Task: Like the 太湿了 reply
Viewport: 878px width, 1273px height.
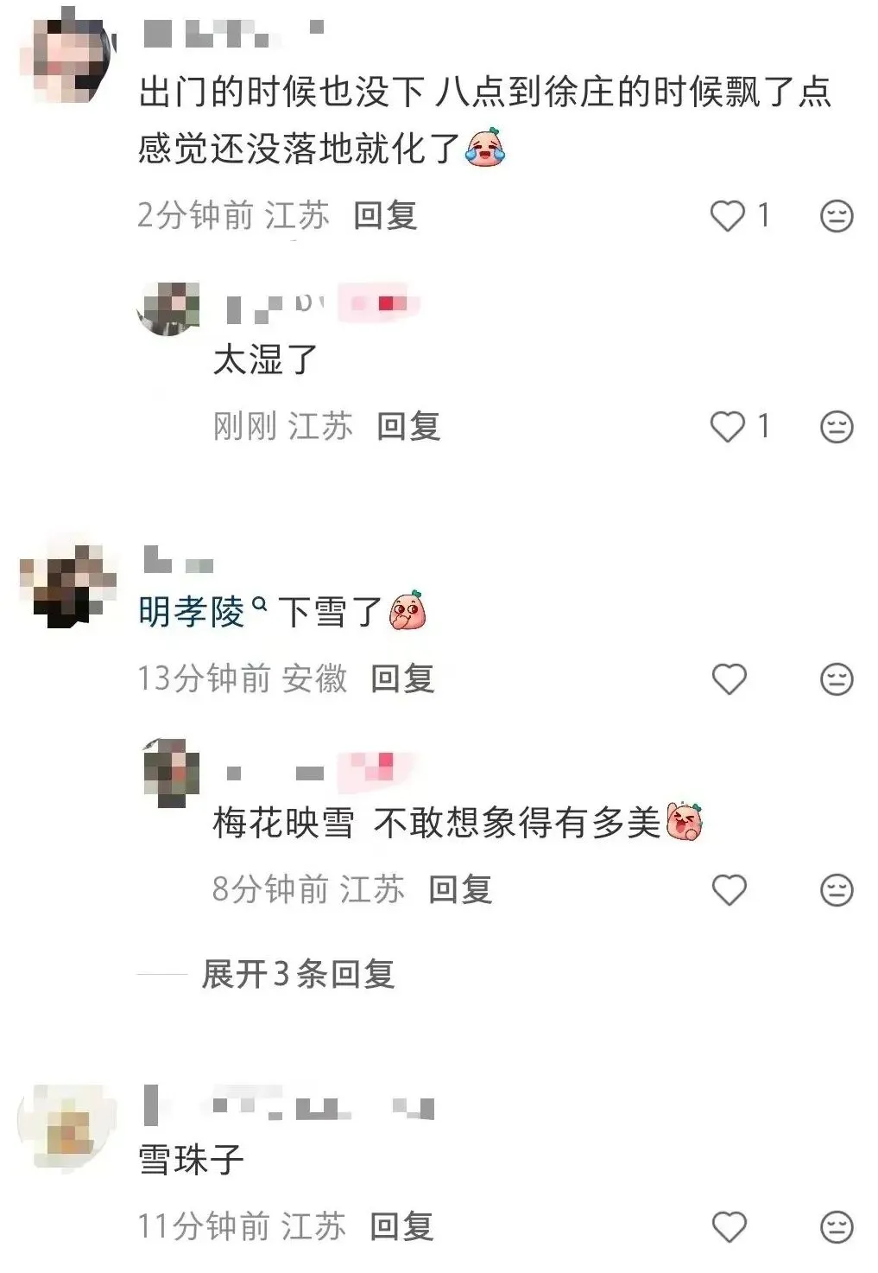Action: (728, 427)
